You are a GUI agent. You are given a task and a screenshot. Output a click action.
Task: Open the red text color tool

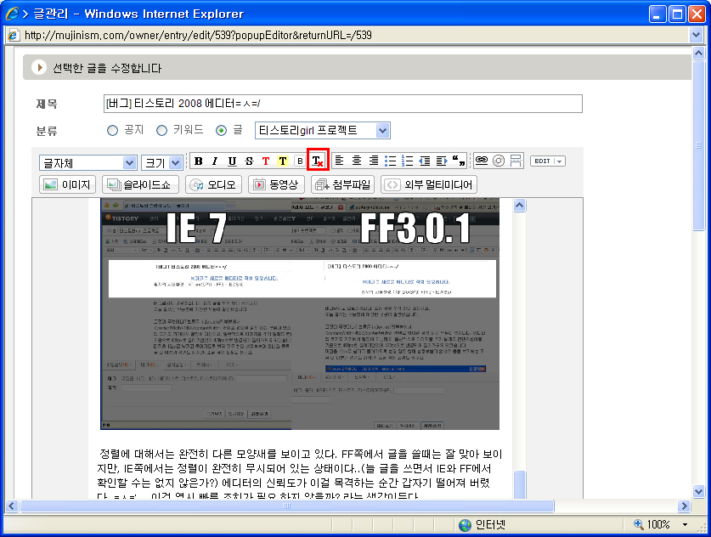pos(266,161)
